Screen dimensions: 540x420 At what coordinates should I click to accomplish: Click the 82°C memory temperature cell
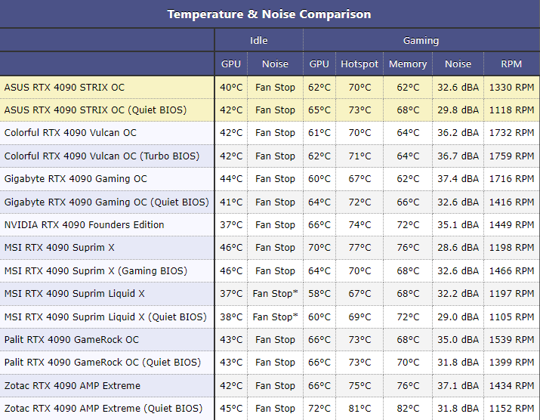click(x=408, y=409)
